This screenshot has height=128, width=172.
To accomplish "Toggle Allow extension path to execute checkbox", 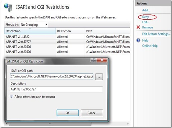I will (11, 97).
